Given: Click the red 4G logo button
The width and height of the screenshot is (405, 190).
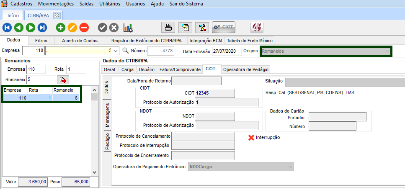Looking at the screenshot, I should click(x=257, y=27).
